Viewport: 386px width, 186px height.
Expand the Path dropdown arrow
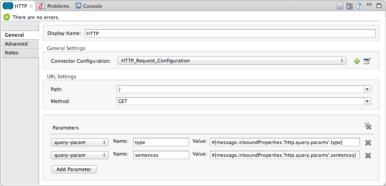coord(367,90)
